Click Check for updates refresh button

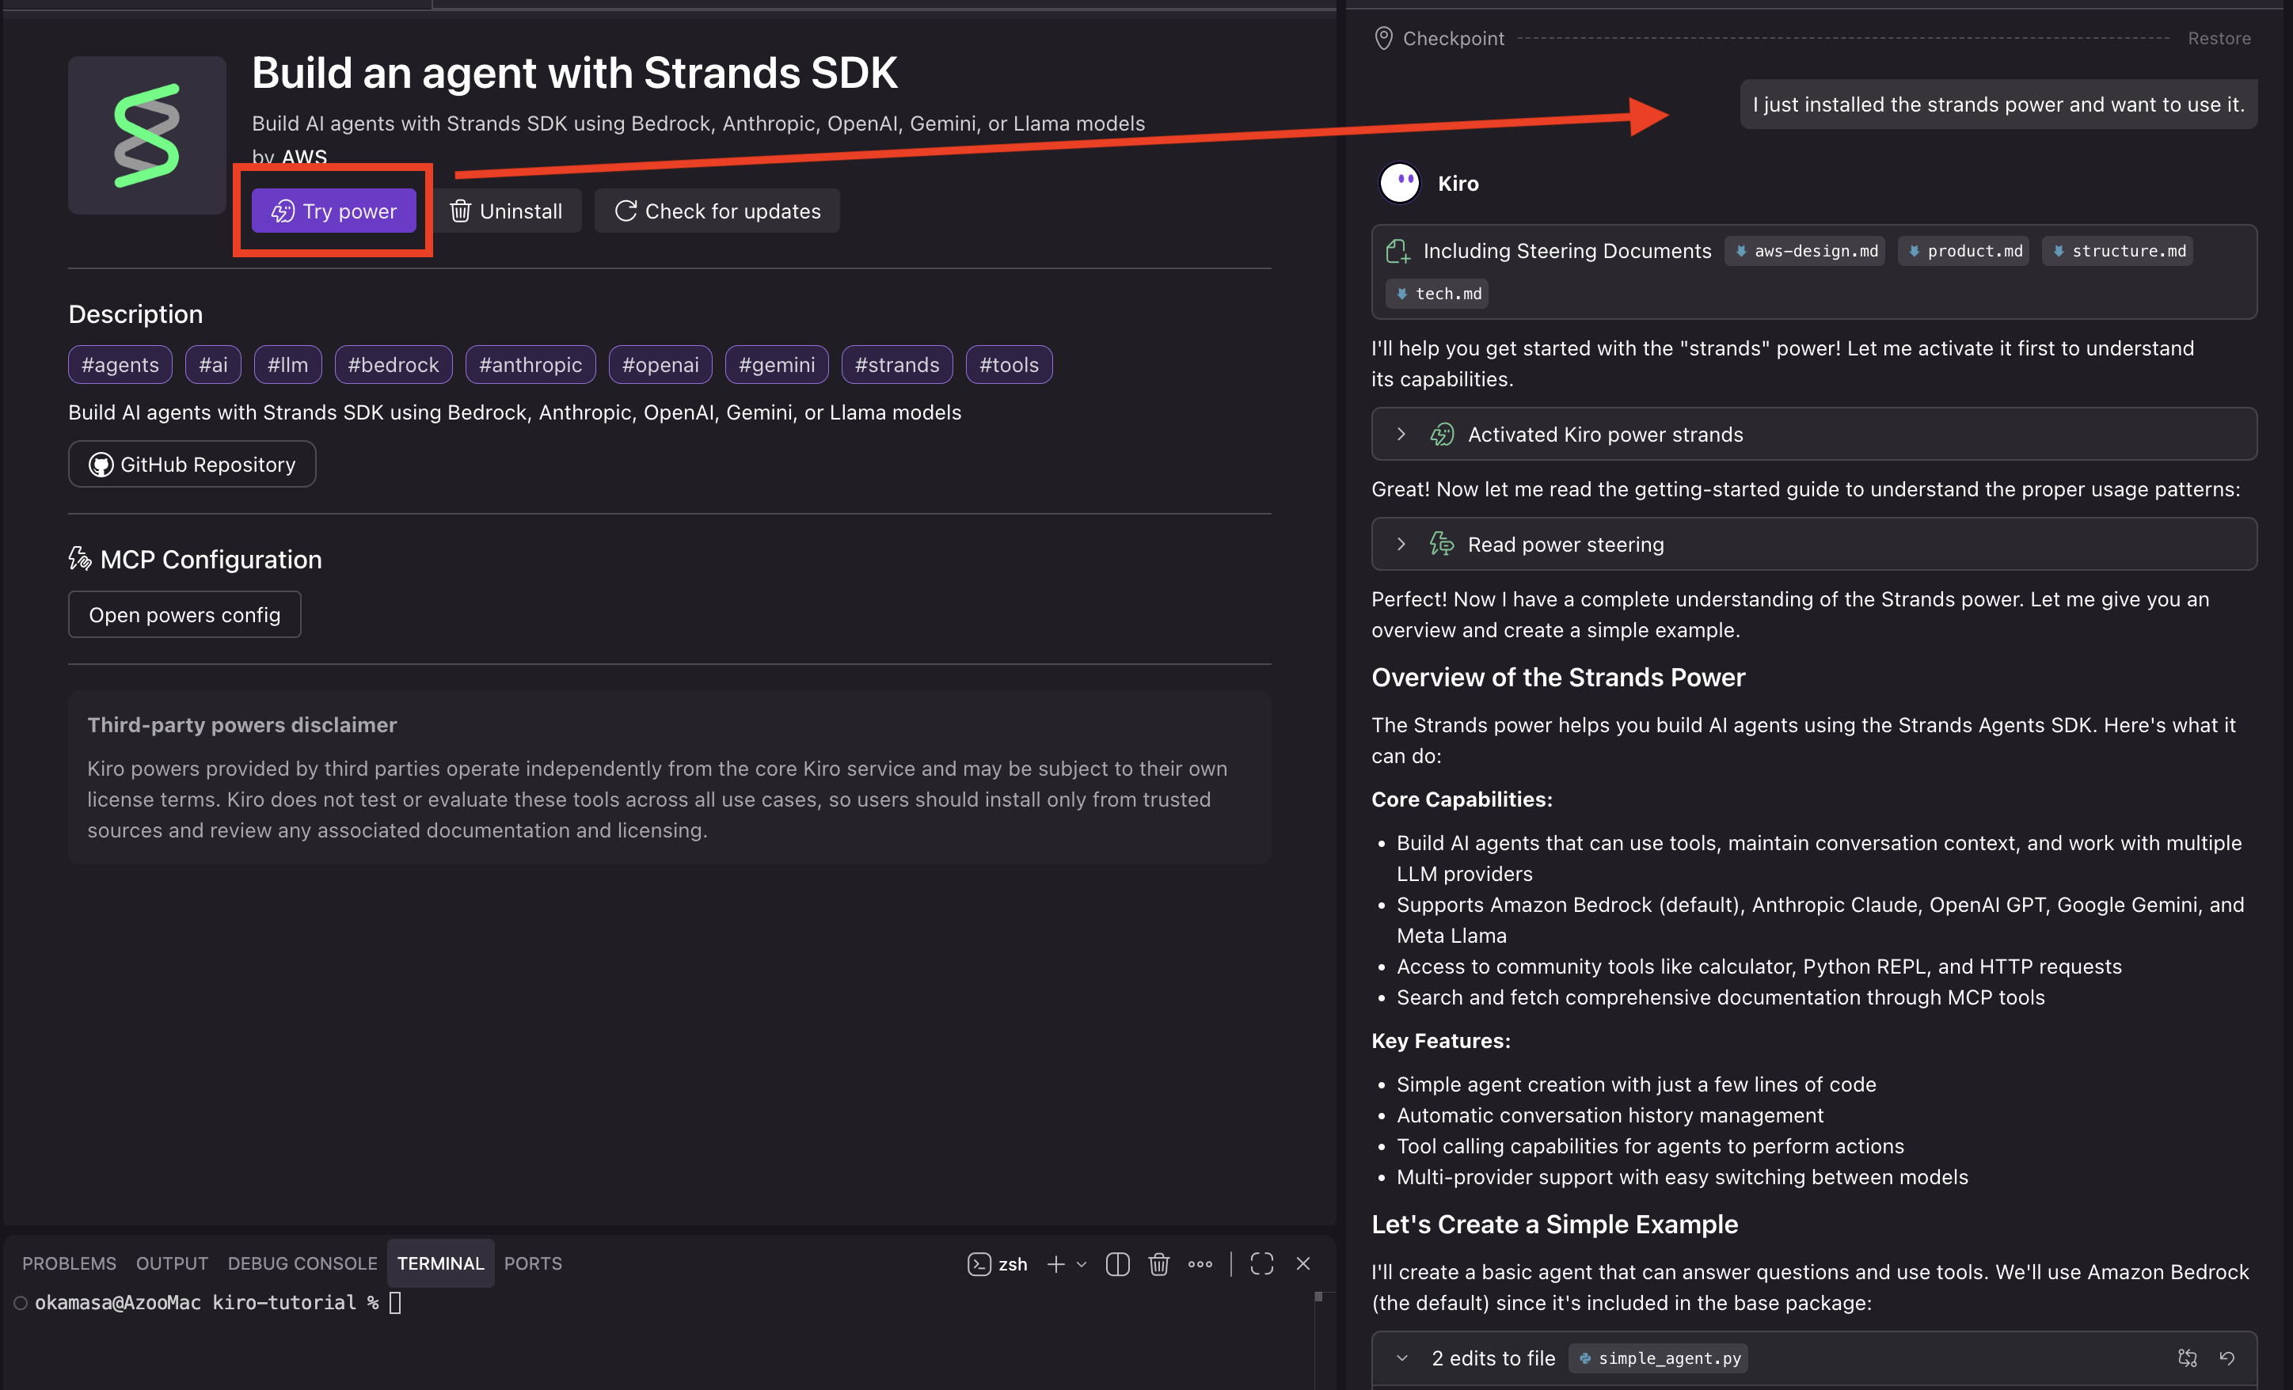tap(717, 211)
